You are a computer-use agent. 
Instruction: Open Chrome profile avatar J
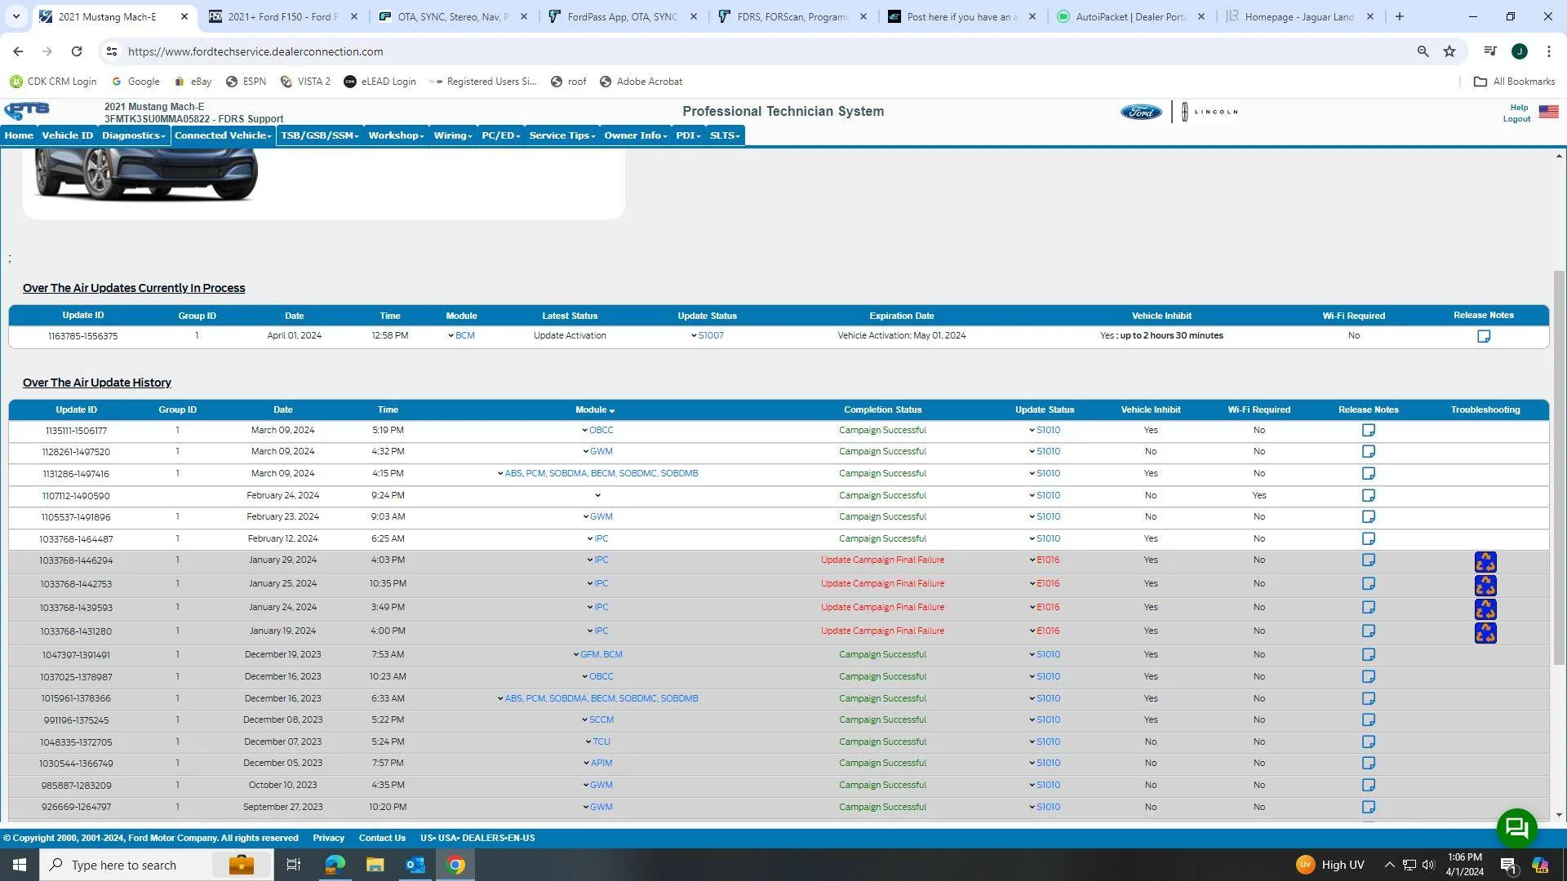[x=1520, y=51]
